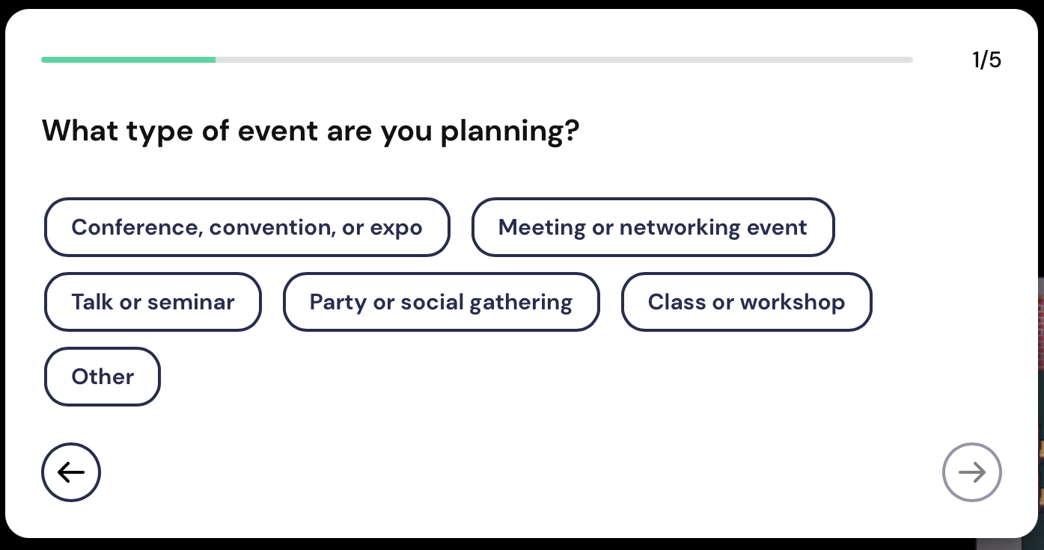Choose Meeting or networking event
The width and height of the screenshot is (1044, 550).
(x=653, y=227)
